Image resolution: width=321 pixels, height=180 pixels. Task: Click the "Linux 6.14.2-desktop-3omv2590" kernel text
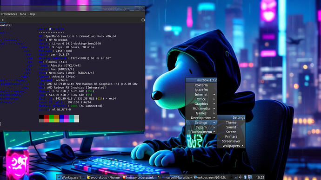[76, 44]
